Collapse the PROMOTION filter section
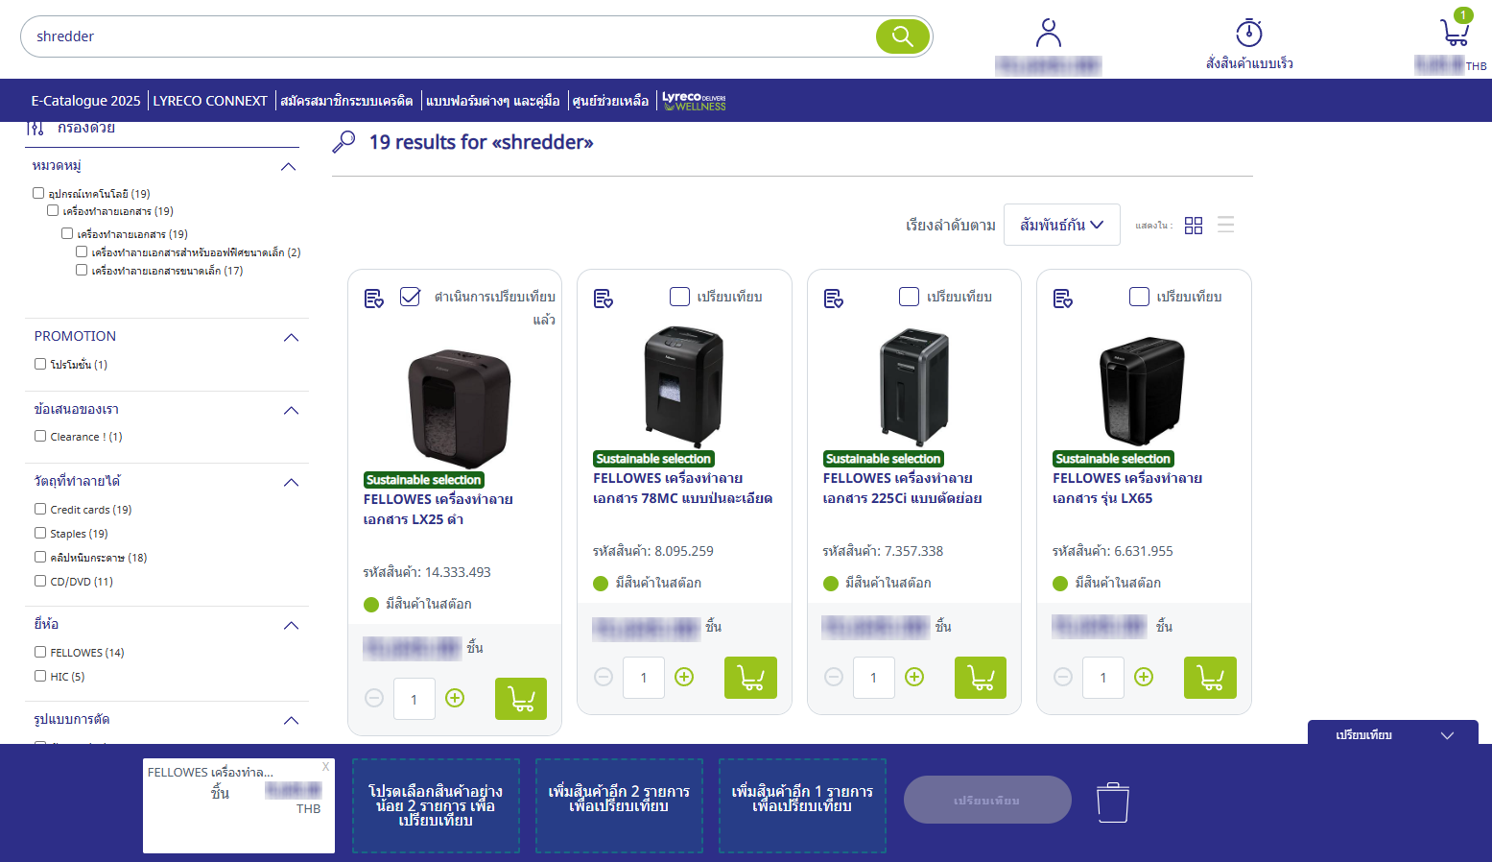Viewport: 1492px width, 862px height. (292, 338)
